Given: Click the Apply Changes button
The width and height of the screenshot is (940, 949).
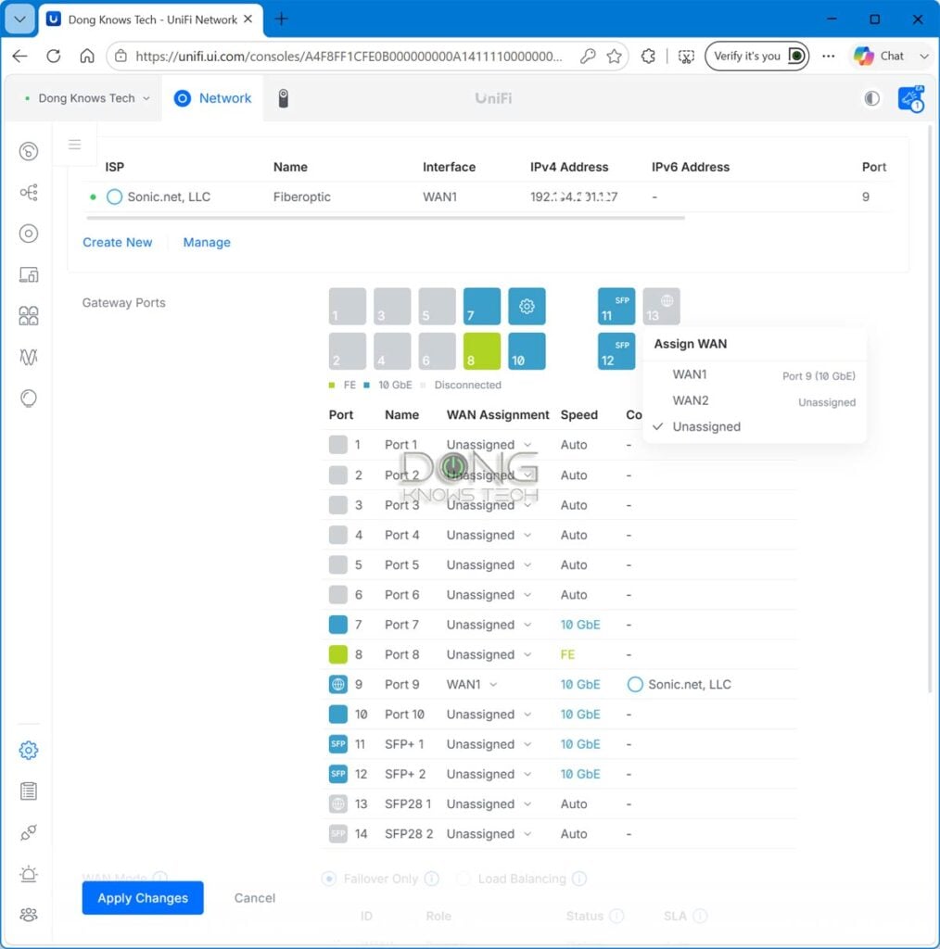Looking at the screenshot, I should pos(143,897).
